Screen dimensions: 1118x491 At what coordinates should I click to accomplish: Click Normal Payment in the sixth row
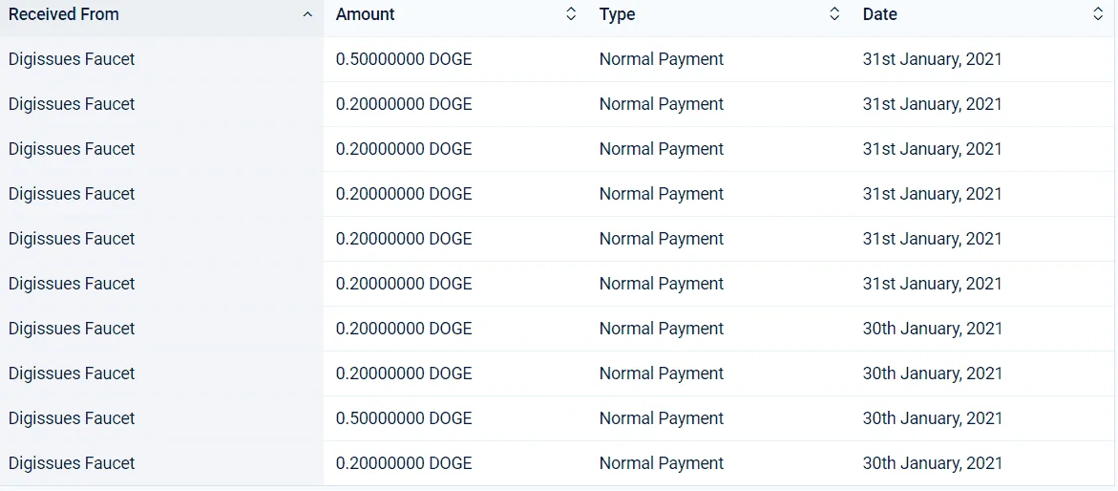point(661,284)
